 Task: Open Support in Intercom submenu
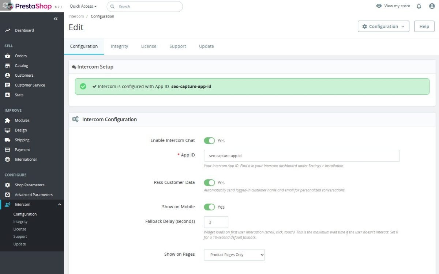[20, 236]
